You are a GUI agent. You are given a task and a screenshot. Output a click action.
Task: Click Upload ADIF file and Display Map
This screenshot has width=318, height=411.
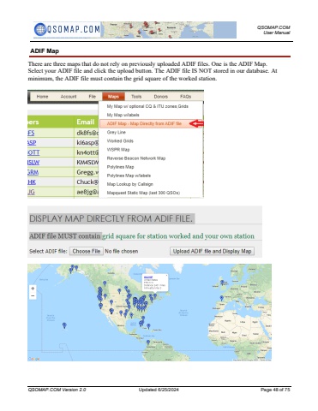pos(212,251)
